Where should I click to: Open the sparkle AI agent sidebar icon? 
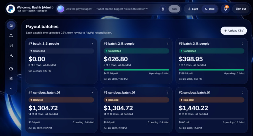(11, 55)
